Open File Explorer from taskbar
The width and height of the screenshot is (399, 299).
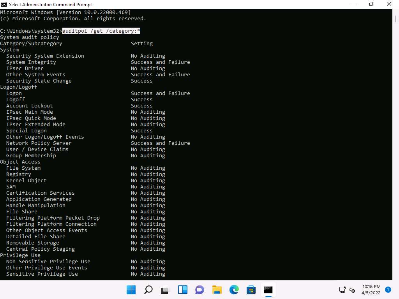click(x=217, y=290)
